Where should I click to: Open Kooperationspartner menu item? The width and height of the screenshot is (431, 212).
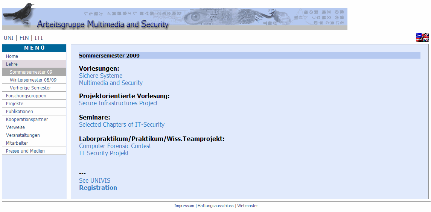34,120
